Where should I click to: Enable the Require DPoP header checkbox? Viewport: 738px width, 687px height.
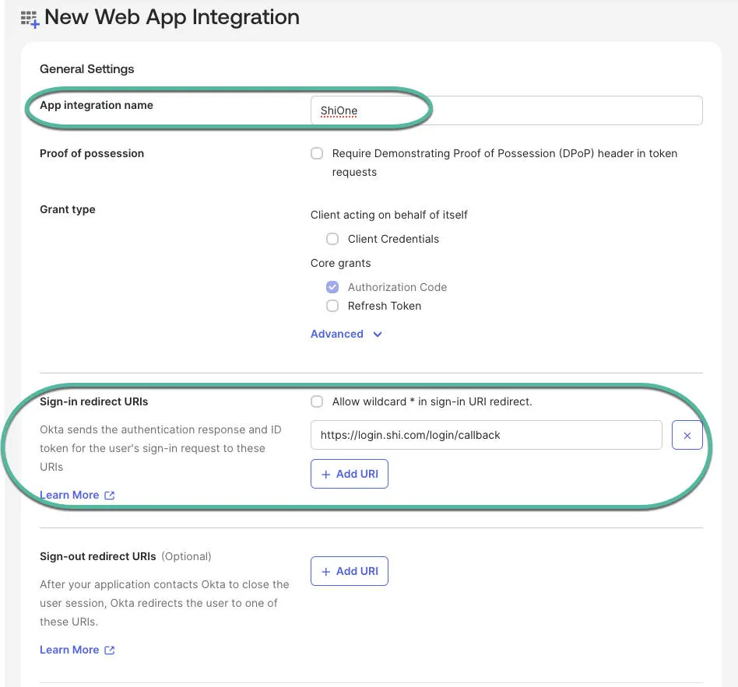[317, 153]
